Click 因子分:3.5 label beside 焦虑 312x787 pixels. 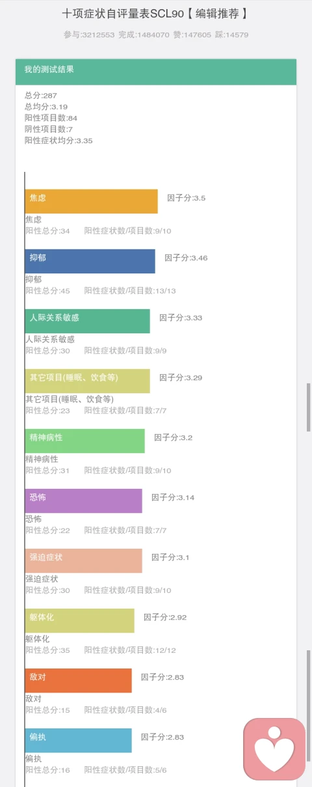coord(187,198)
